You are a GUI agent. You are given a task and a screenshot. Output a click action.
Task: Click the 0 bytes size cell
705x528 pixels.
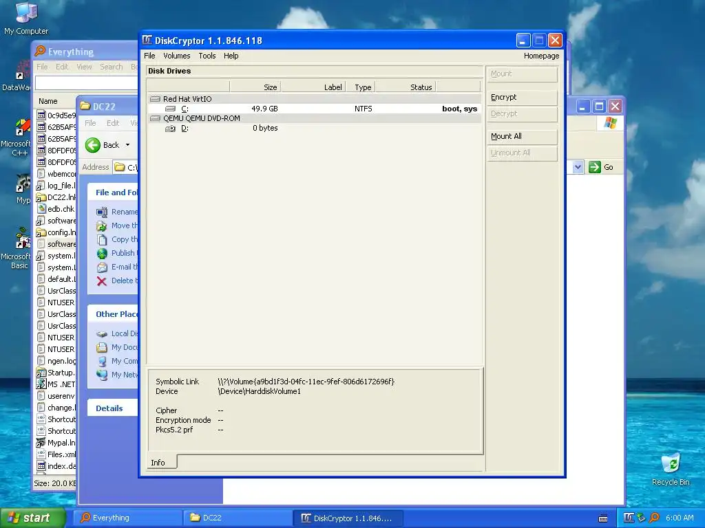pyautogui.click(x=265, y=128)
